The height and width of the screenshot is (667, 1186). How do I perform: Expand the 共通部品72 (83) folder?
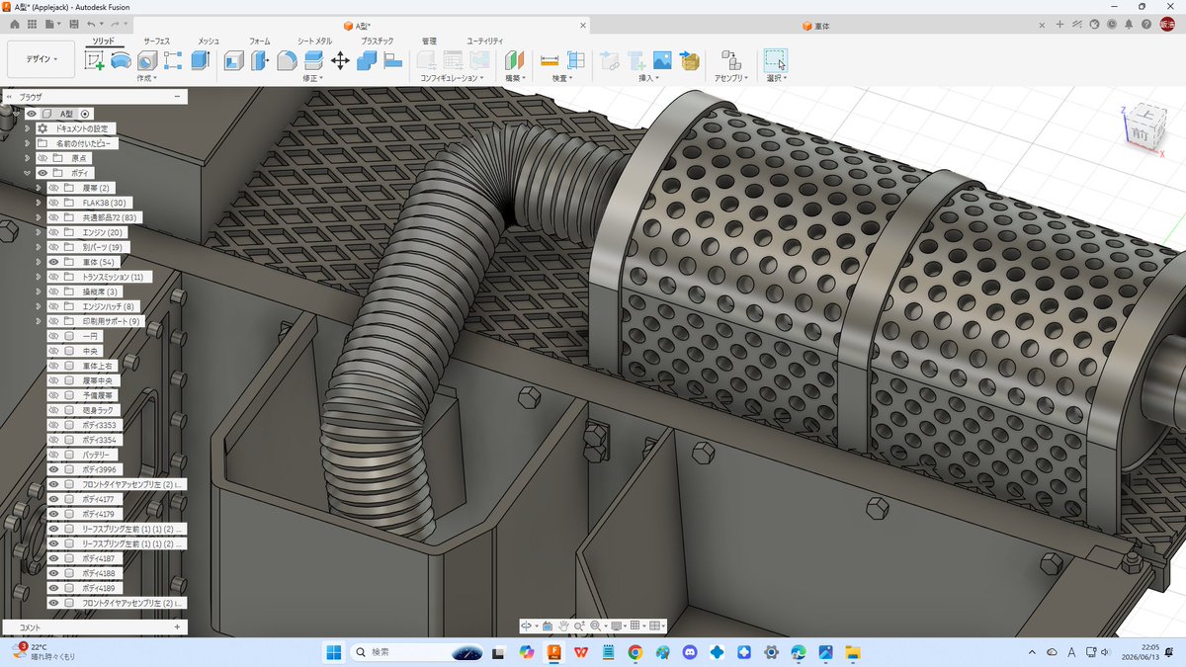[x=39, y=217]
